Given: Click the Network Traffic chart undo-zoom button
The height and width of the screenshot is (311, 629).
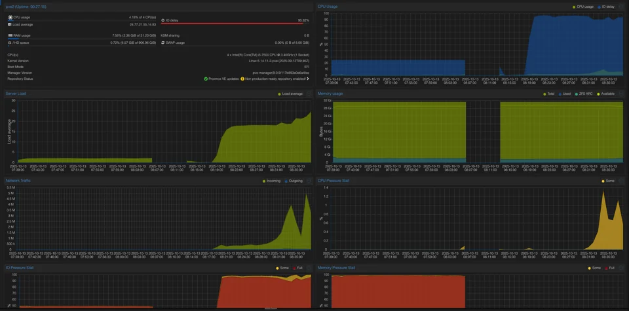Looking at the screenshot, I should click(x=309, y=181).
